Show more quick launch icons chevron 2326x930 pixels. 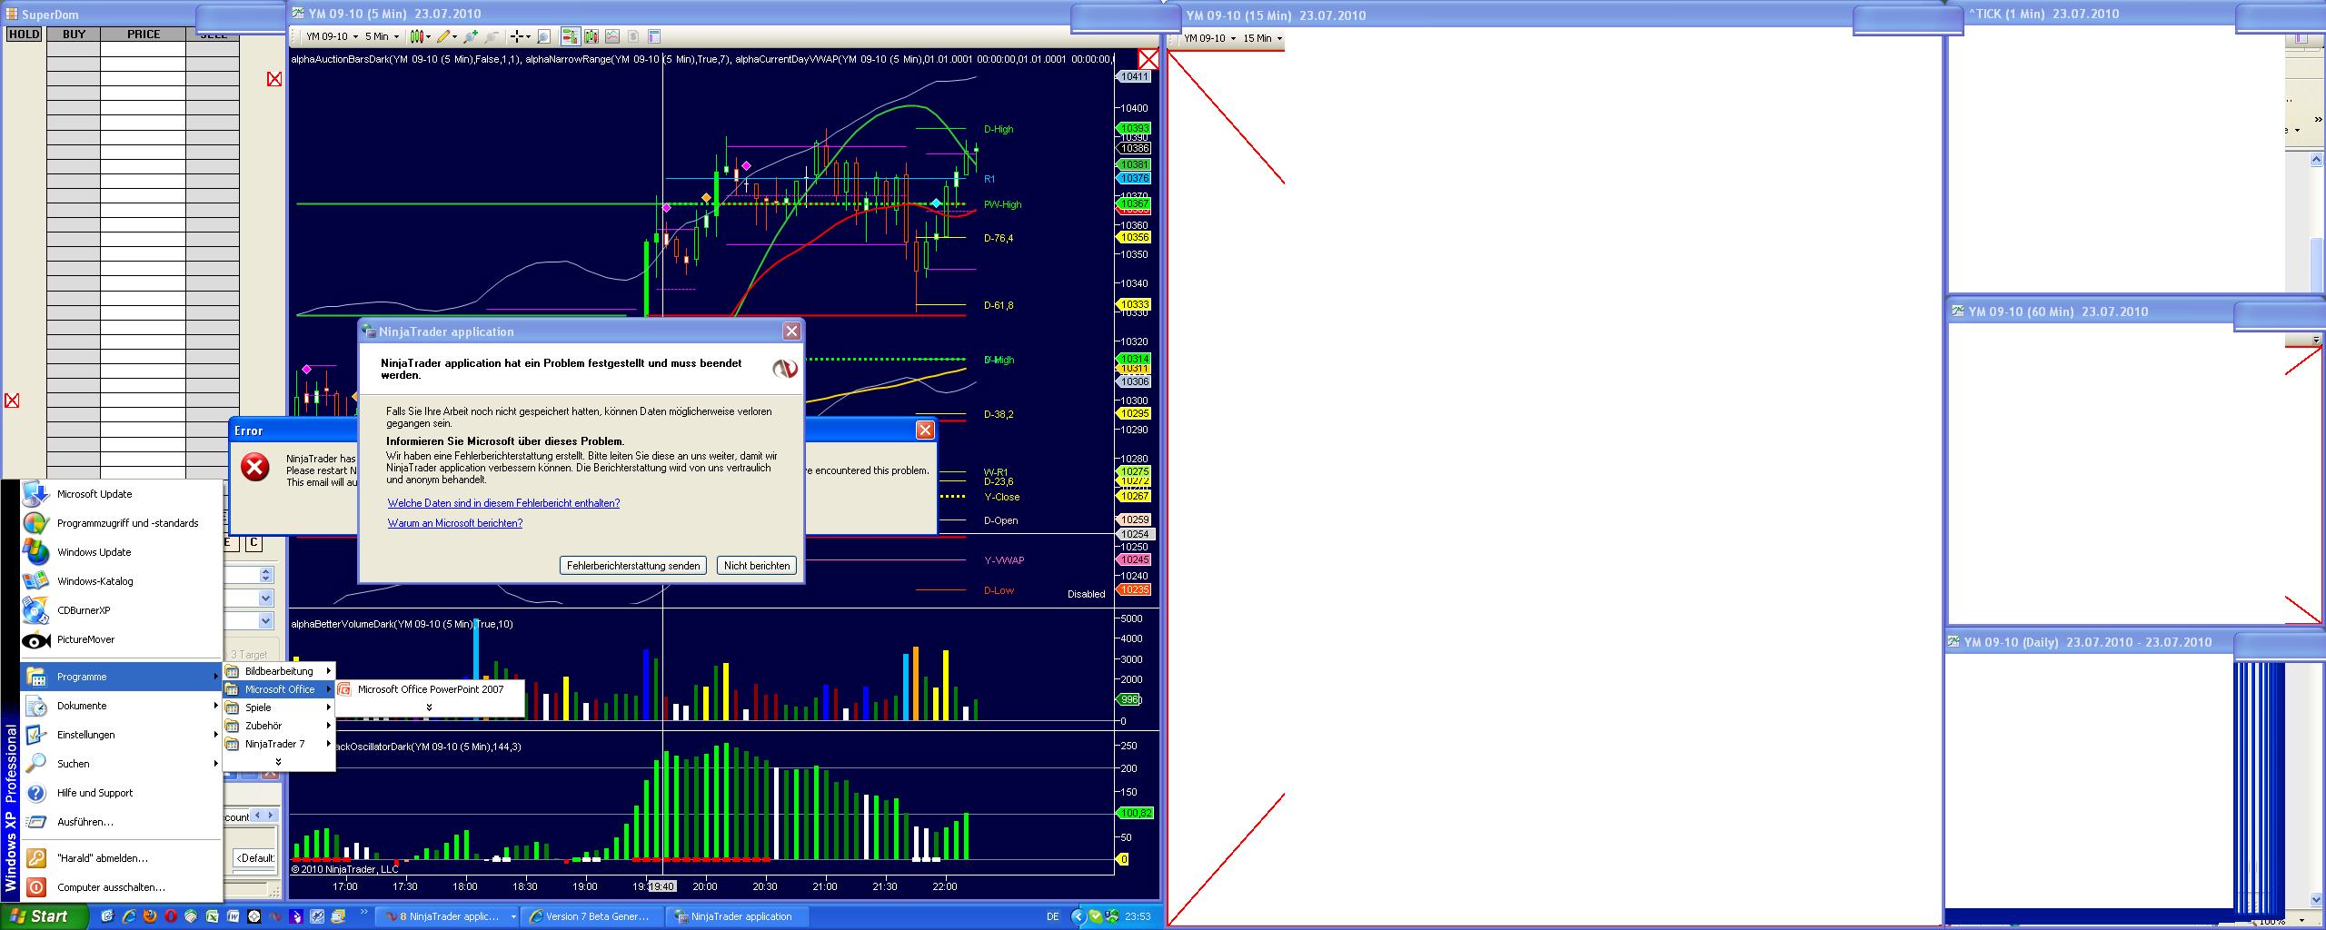click(365, 912)
